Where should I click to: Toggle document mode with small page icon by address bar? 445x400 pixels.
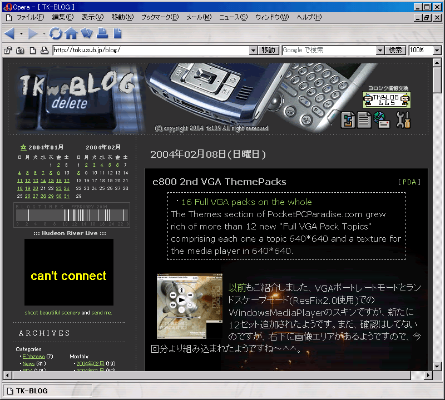[x=33, y=51]
